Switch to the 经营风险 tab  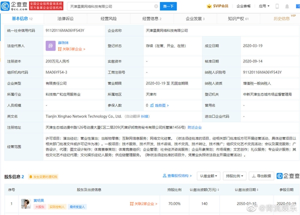[108, 18]
